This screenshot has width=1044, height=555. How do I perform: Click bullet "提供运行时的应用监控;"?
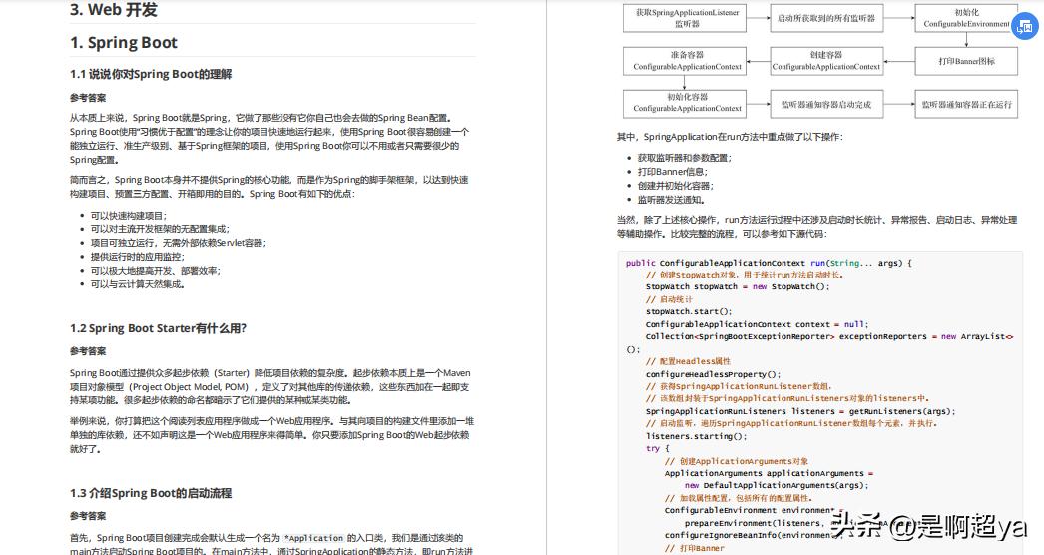137,257
